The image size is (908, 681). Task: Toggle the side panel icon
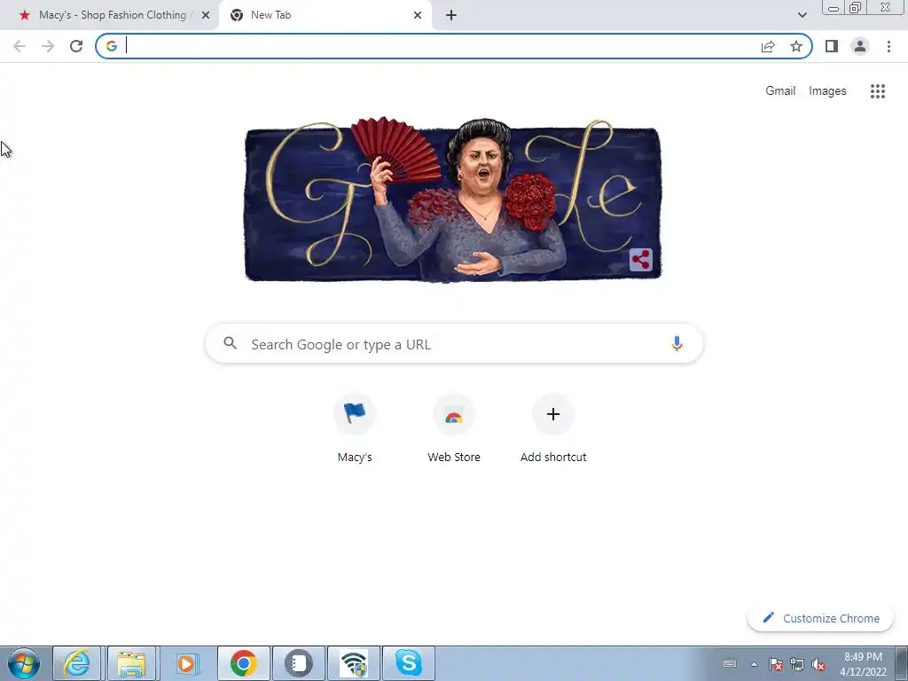(x=832, y=46)
